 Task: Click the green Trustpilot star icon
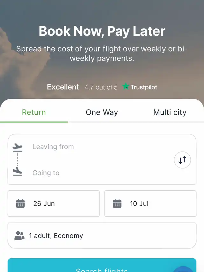coord(126,87)
